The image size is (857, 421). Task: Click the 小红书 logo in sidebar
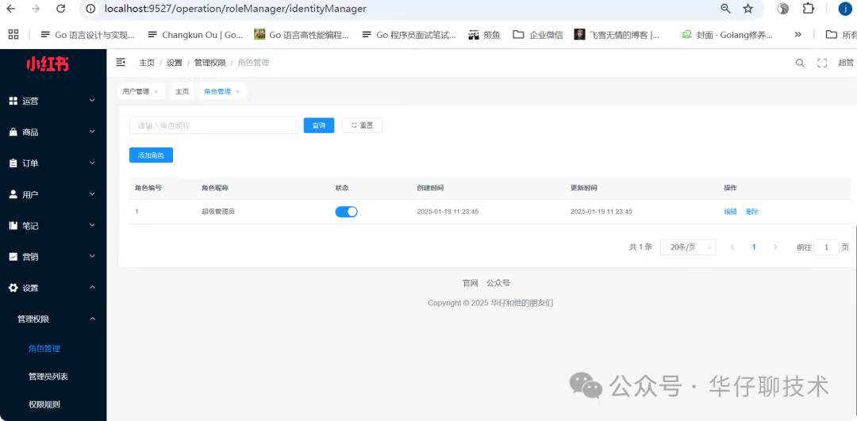tap(48, 64)
